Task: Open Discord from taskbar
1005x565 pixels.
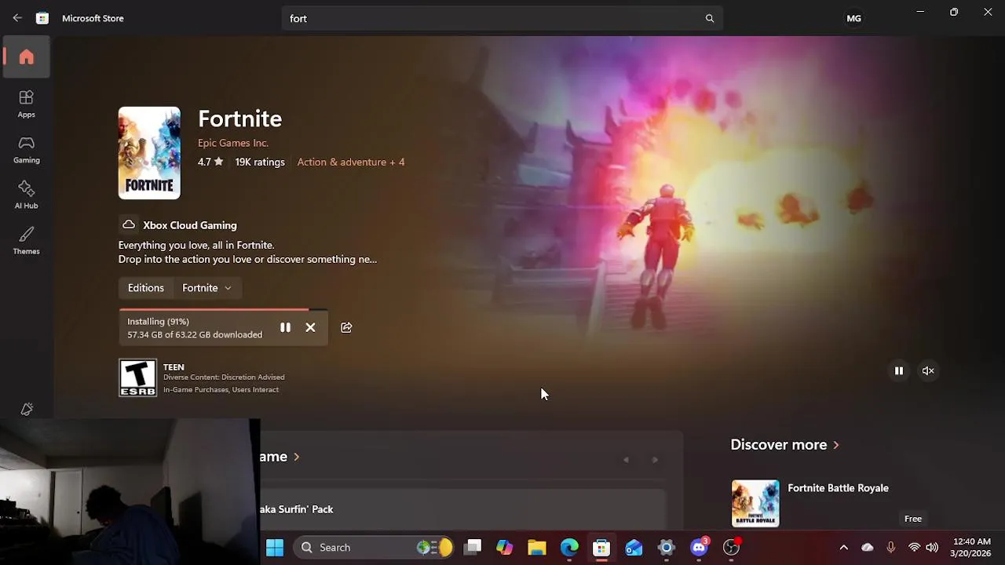Action: click(699, 547)
